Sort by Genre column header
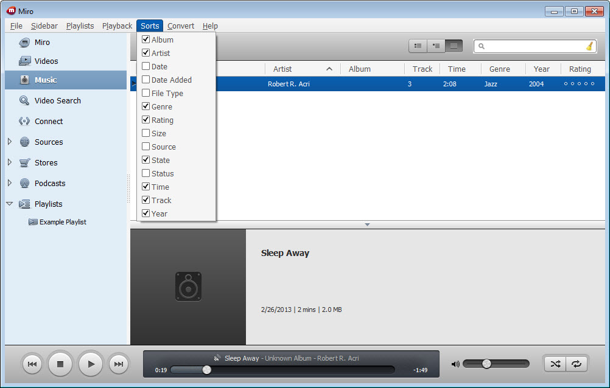 pyautogui.click(x=503, y=69)
